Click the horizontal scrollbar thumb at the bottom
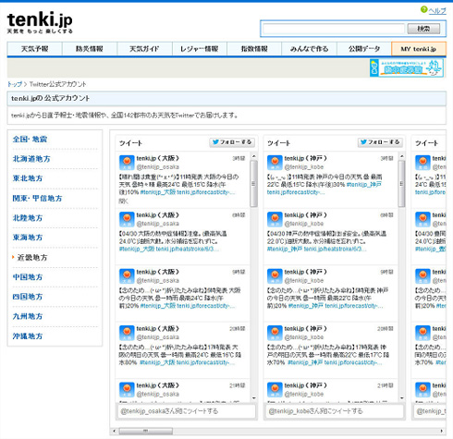The width and height of the screenshot is (453, 439). click(x=146, y=431)
